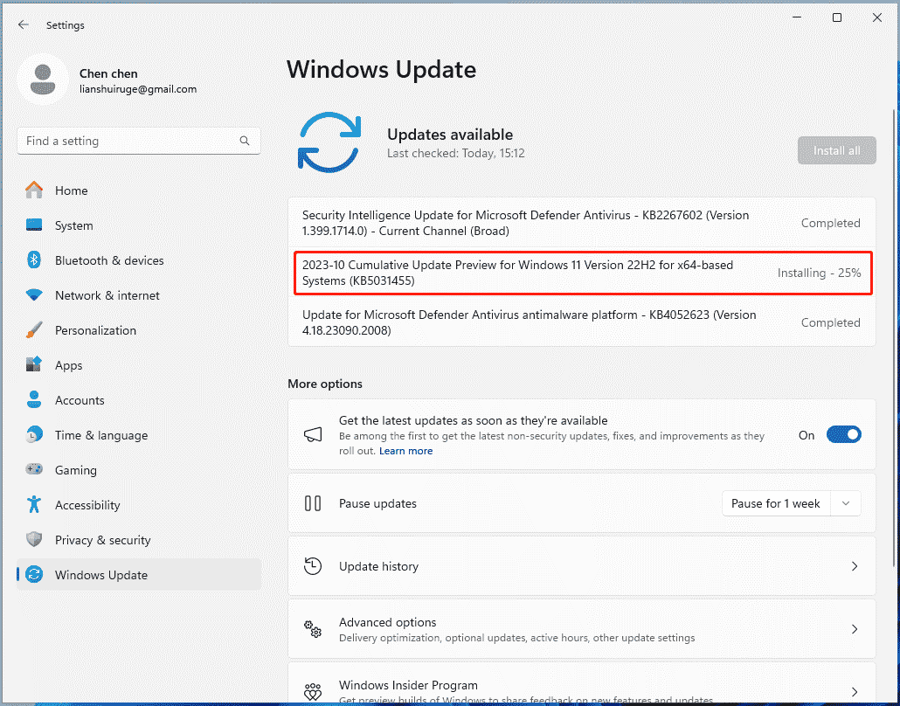Open Bluetooth & devices settings
This screenshot has height=706, width=900.
click(139, 260)
